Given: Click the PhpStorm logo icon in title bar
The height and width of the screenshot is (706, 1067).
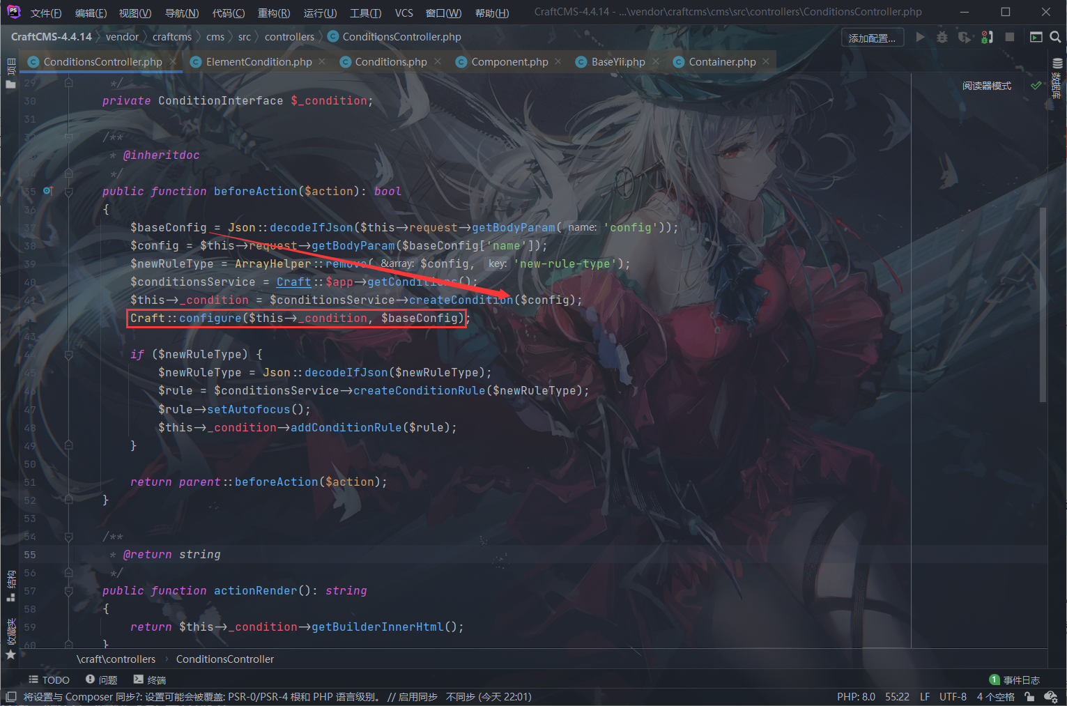Looking at the screenshot, I should click(x=13, y=12).
